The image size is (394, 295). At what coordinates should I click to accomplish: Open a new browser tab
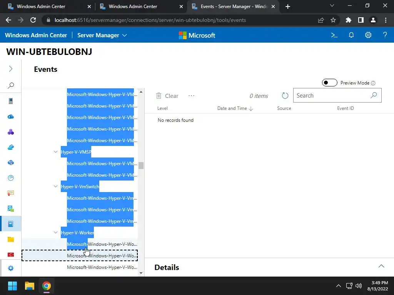288,7
